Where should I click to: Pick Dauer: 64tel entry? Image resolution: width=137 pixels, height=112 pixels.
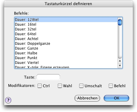pyautogui.click(x=66, y=34)
